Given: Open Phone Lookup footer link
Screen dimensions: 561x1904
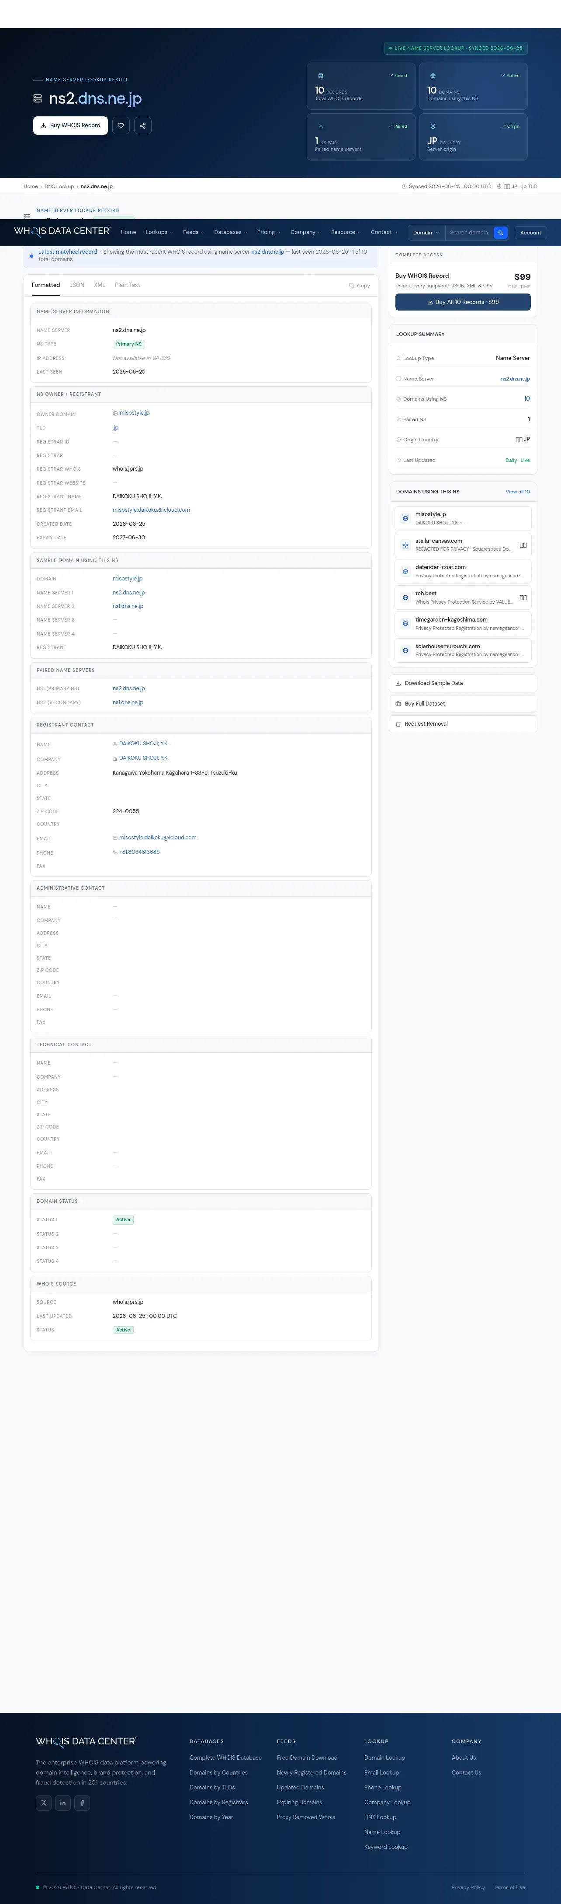Looking at the screenshot, I should tap(382, 1787).
